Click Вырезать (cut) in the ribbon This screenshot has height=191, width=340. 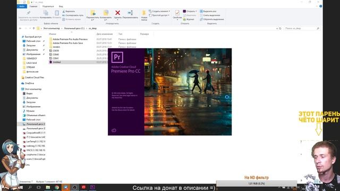[x=69, y=11]
